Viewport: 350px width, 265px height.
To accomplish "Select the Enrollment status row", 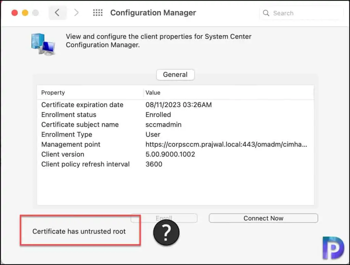I will pos(175,115).
